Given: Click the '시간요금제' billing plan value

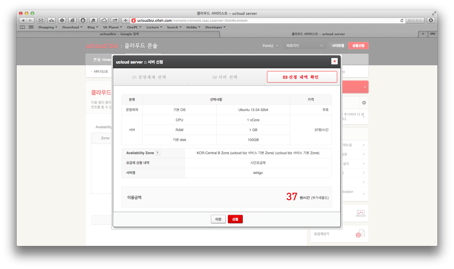Looking at the screenshot, I should pyautogui.click(x=258, y=163).
